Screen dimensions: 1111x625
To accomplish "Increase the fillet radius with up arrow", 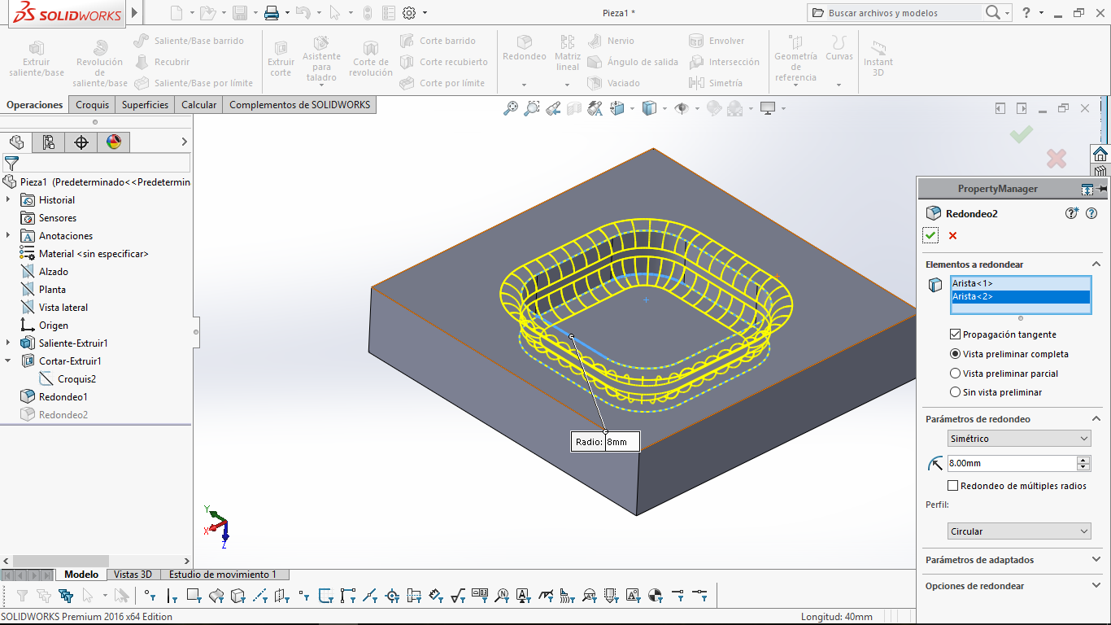I will click(x=1083, y=460).
